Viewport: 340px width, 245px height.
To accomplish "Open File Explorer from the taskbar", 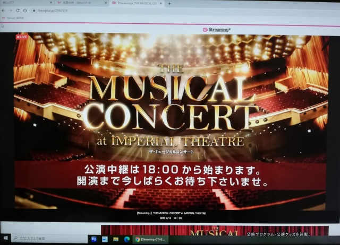I will click(116, 239).
